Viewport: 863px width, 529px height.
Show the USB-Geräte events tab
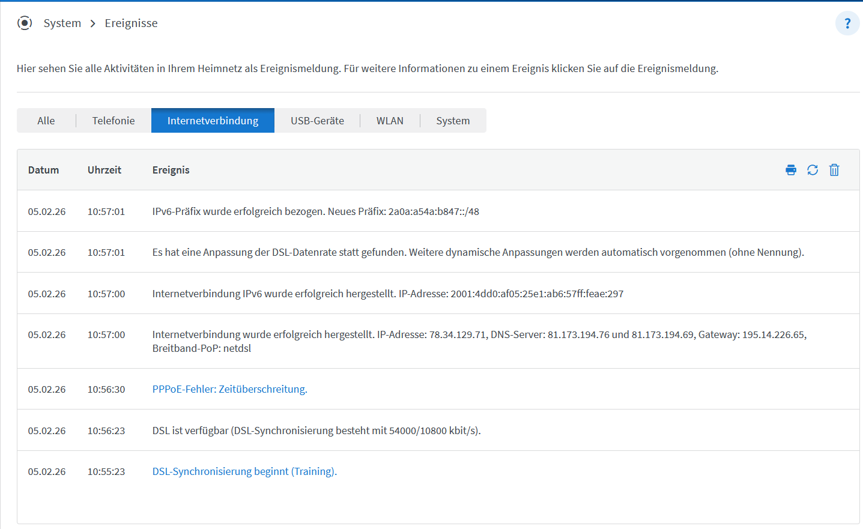pos(317,121)
